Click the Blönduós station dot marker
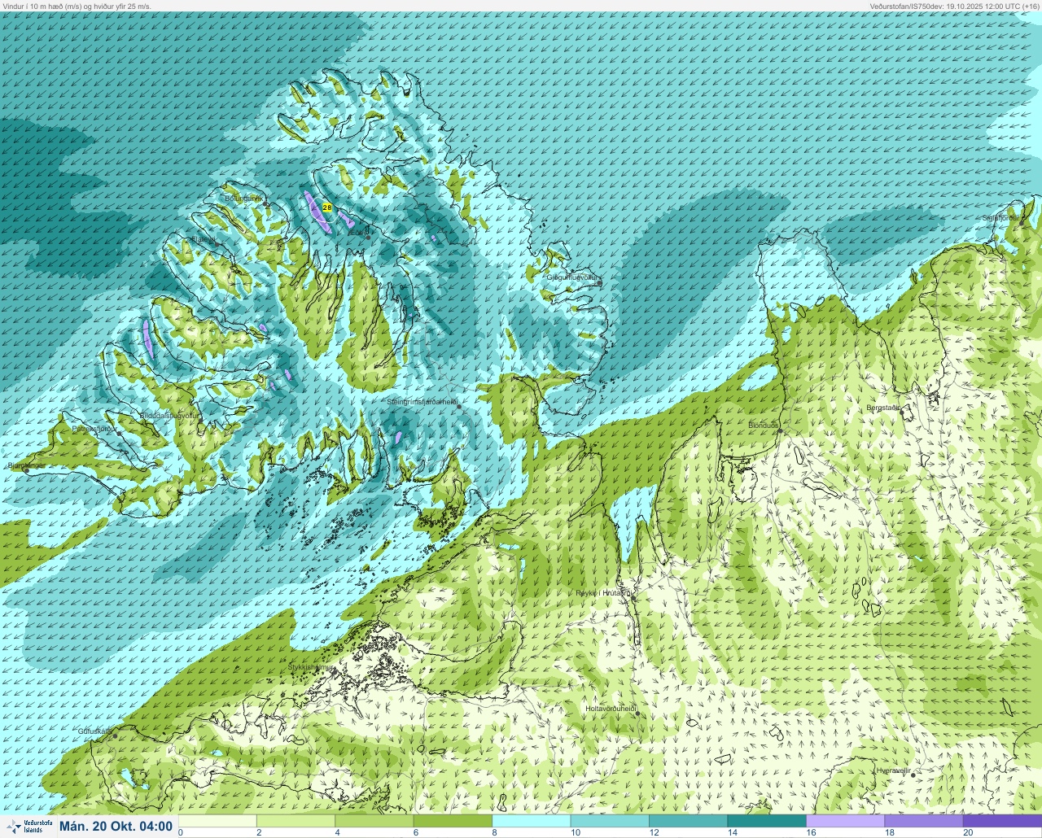1042x838 pixels. click(780, 432)
